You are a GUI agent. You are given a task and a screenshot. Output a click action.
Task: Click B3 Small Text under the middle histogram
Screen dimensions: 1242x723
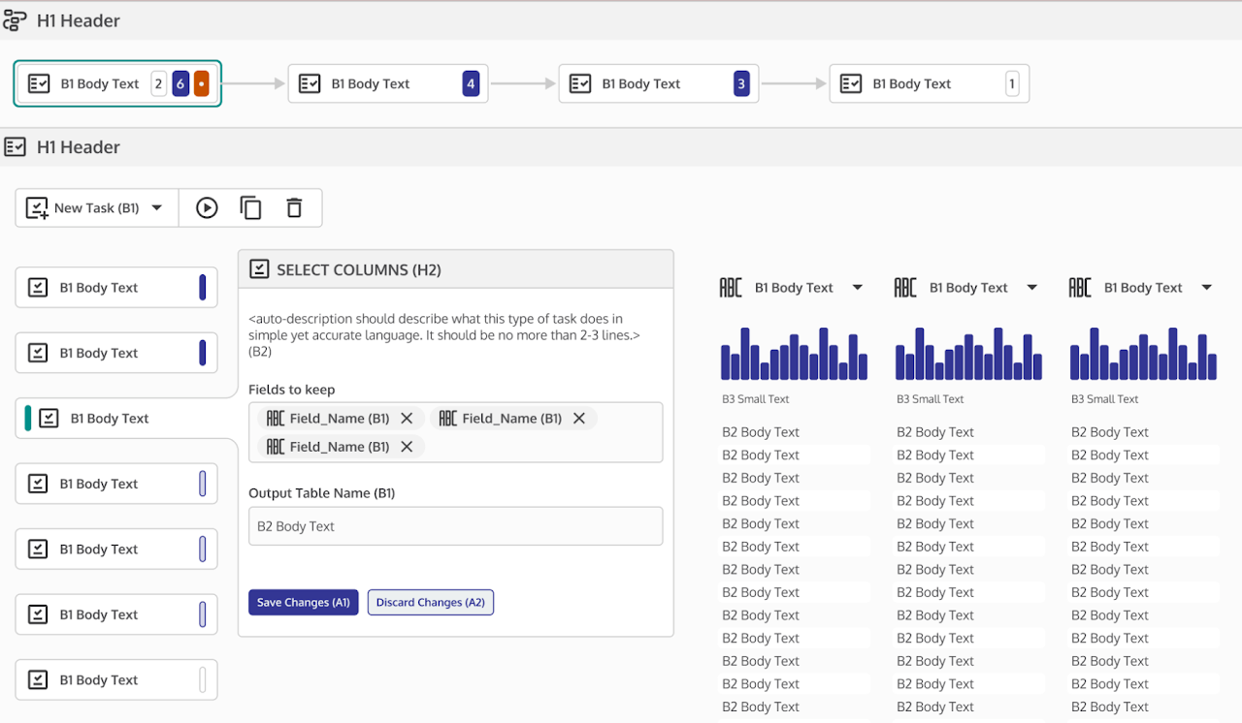pyautogui.click(x=931, y=398)
